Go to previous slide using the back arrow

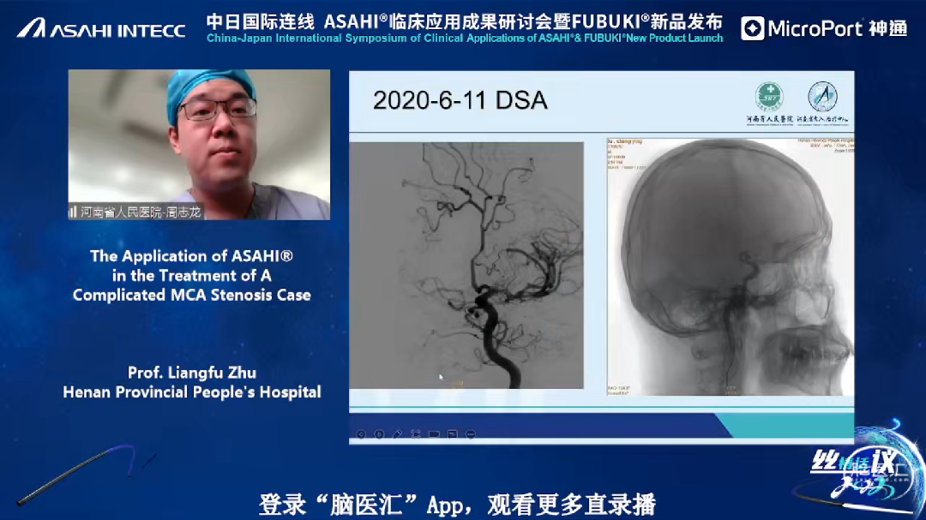pyautogui.click(x=361, y=433)
